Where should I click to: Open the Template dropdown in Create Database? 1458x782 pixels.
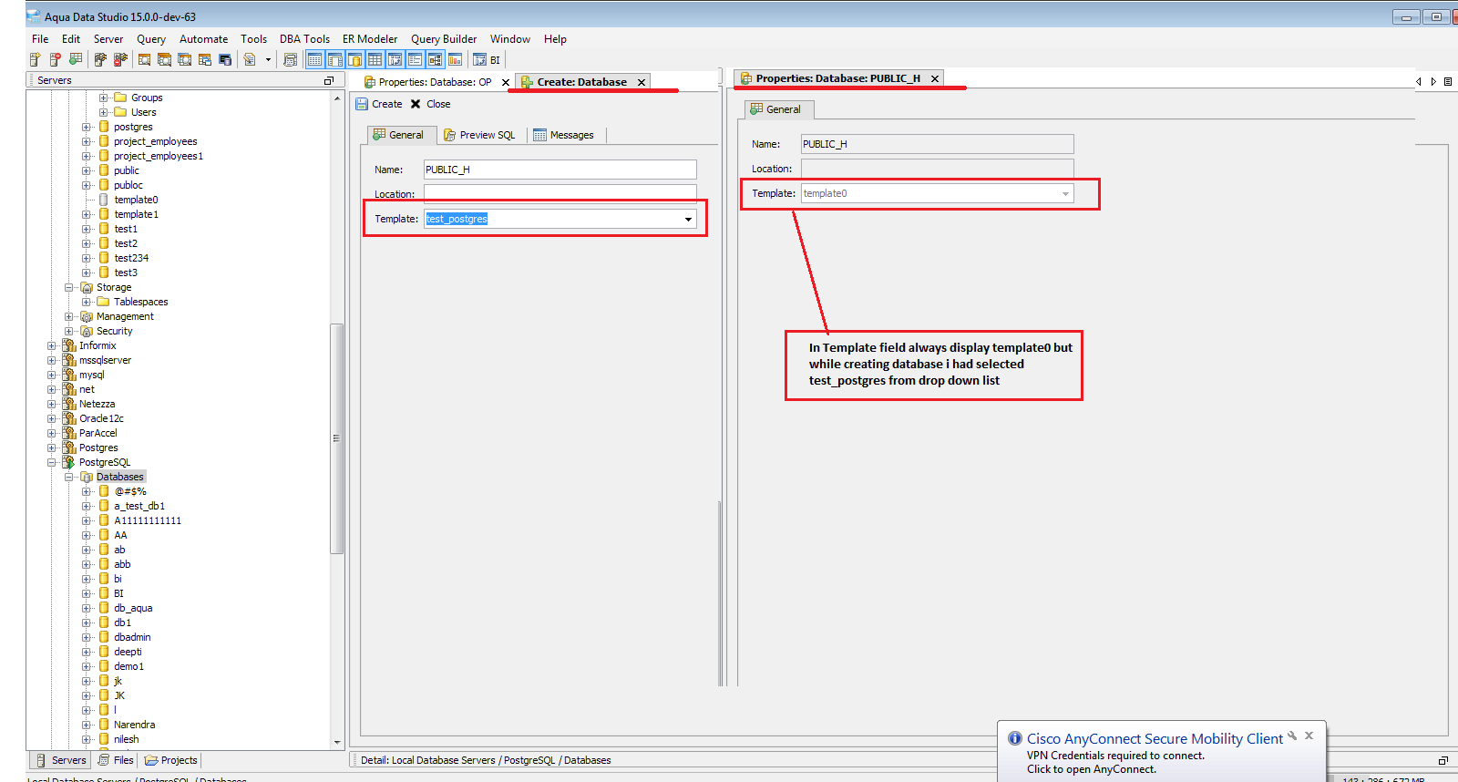(x=688, y=219)
